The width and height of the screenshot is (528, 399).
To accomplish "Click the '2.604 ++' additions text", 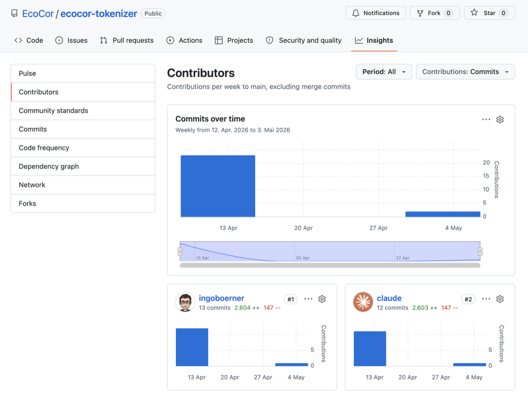I will click(x=247, y=308).
